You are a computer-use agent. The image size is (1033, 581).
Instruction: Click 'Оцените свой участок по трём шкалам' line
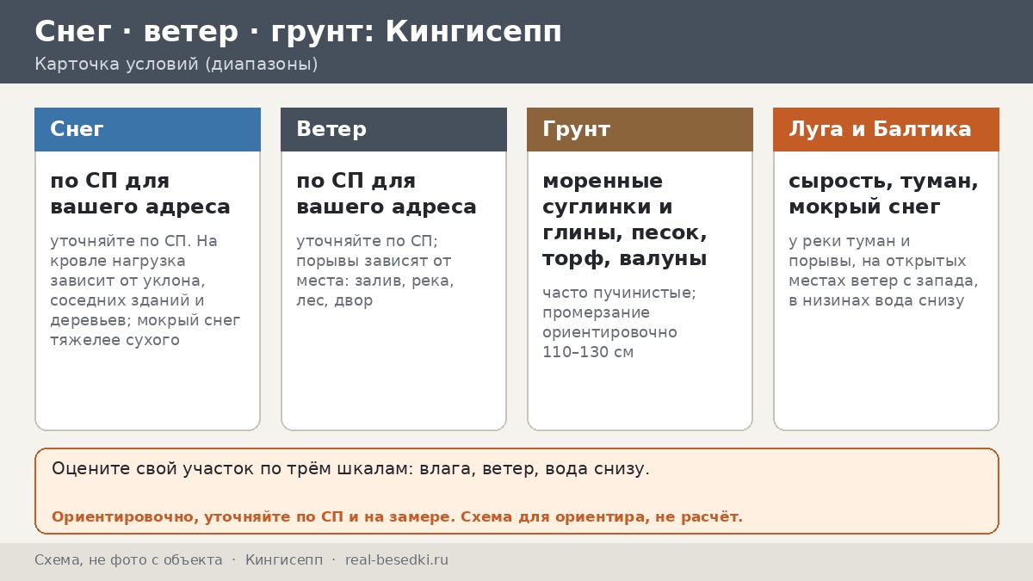(350, 469)
